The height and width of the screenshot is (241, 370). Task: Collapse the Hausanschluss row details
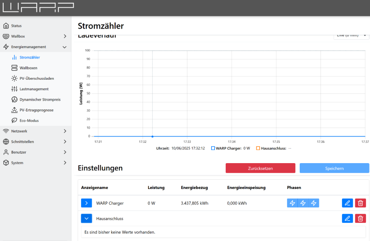(x=86, y=218)
